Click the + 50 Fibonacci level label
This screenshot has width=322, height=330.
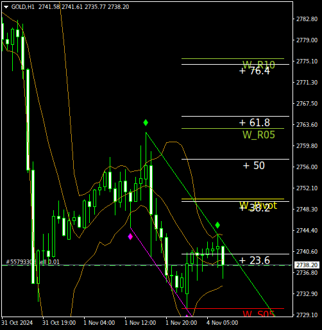tap(254, 165)
